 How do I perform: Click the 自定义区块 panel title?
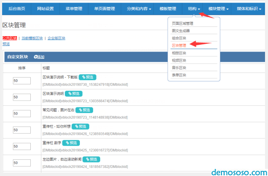pos(17,57)
